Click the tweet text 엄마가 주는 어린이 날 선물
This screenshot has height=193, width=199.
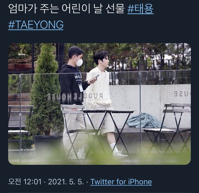[66, 9]
